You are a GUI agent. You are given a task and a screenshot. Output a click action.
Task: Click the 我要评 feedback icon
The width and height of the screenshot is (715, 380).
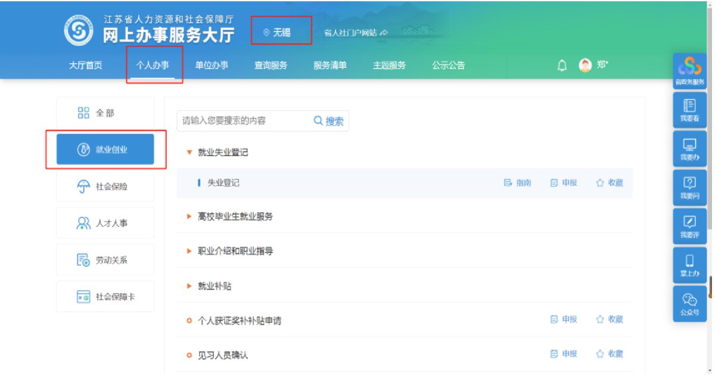point(690,226)
